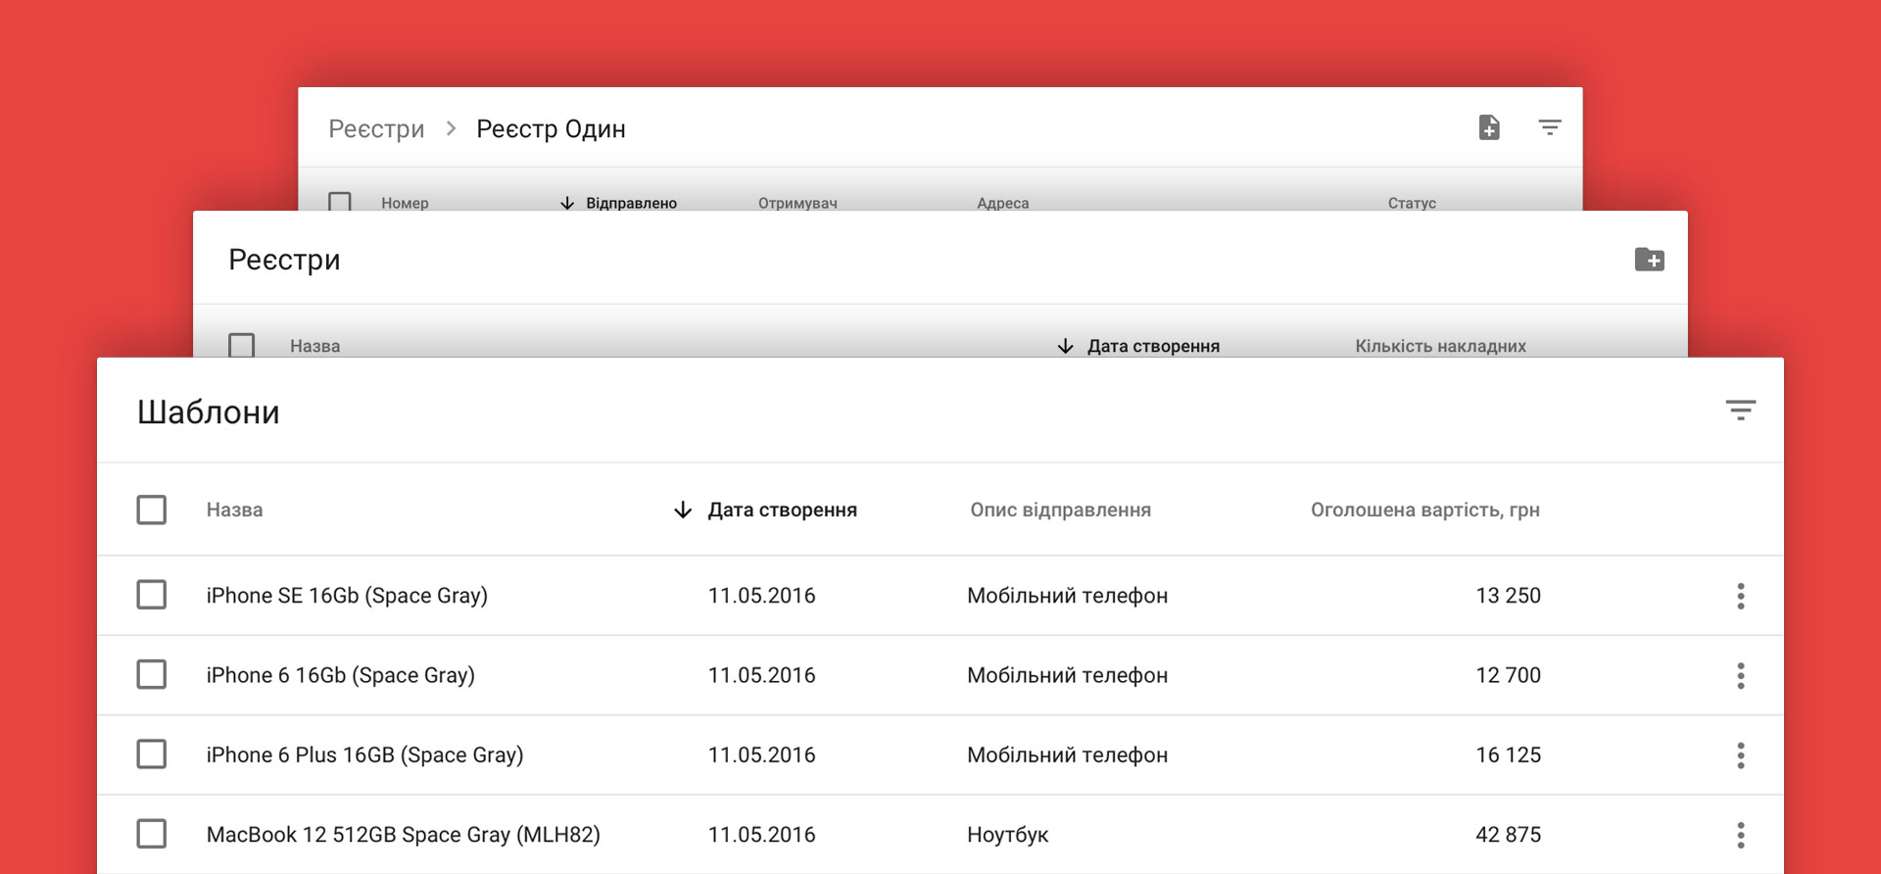The height and width of the screenshot is (874, 1881).
Task: Sort by Оголошена вартість, грн column
Action: [1425, 510]
